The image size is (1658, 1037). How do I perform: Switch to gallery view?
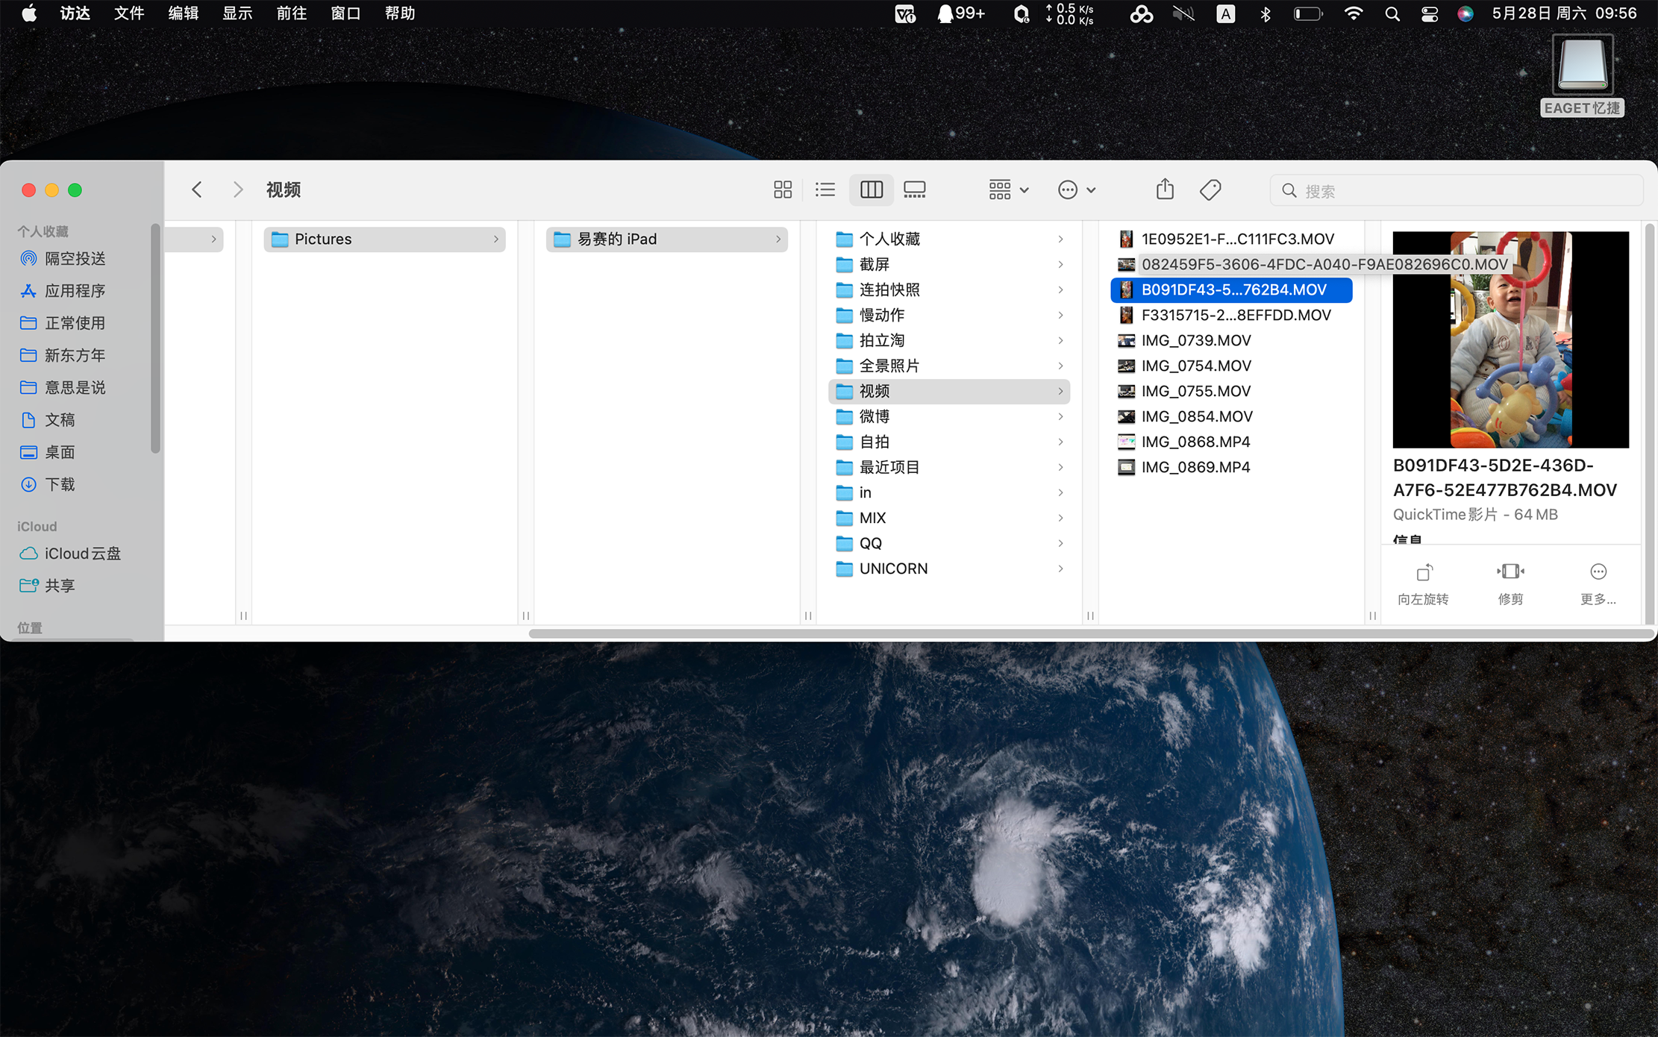[915, 189]
